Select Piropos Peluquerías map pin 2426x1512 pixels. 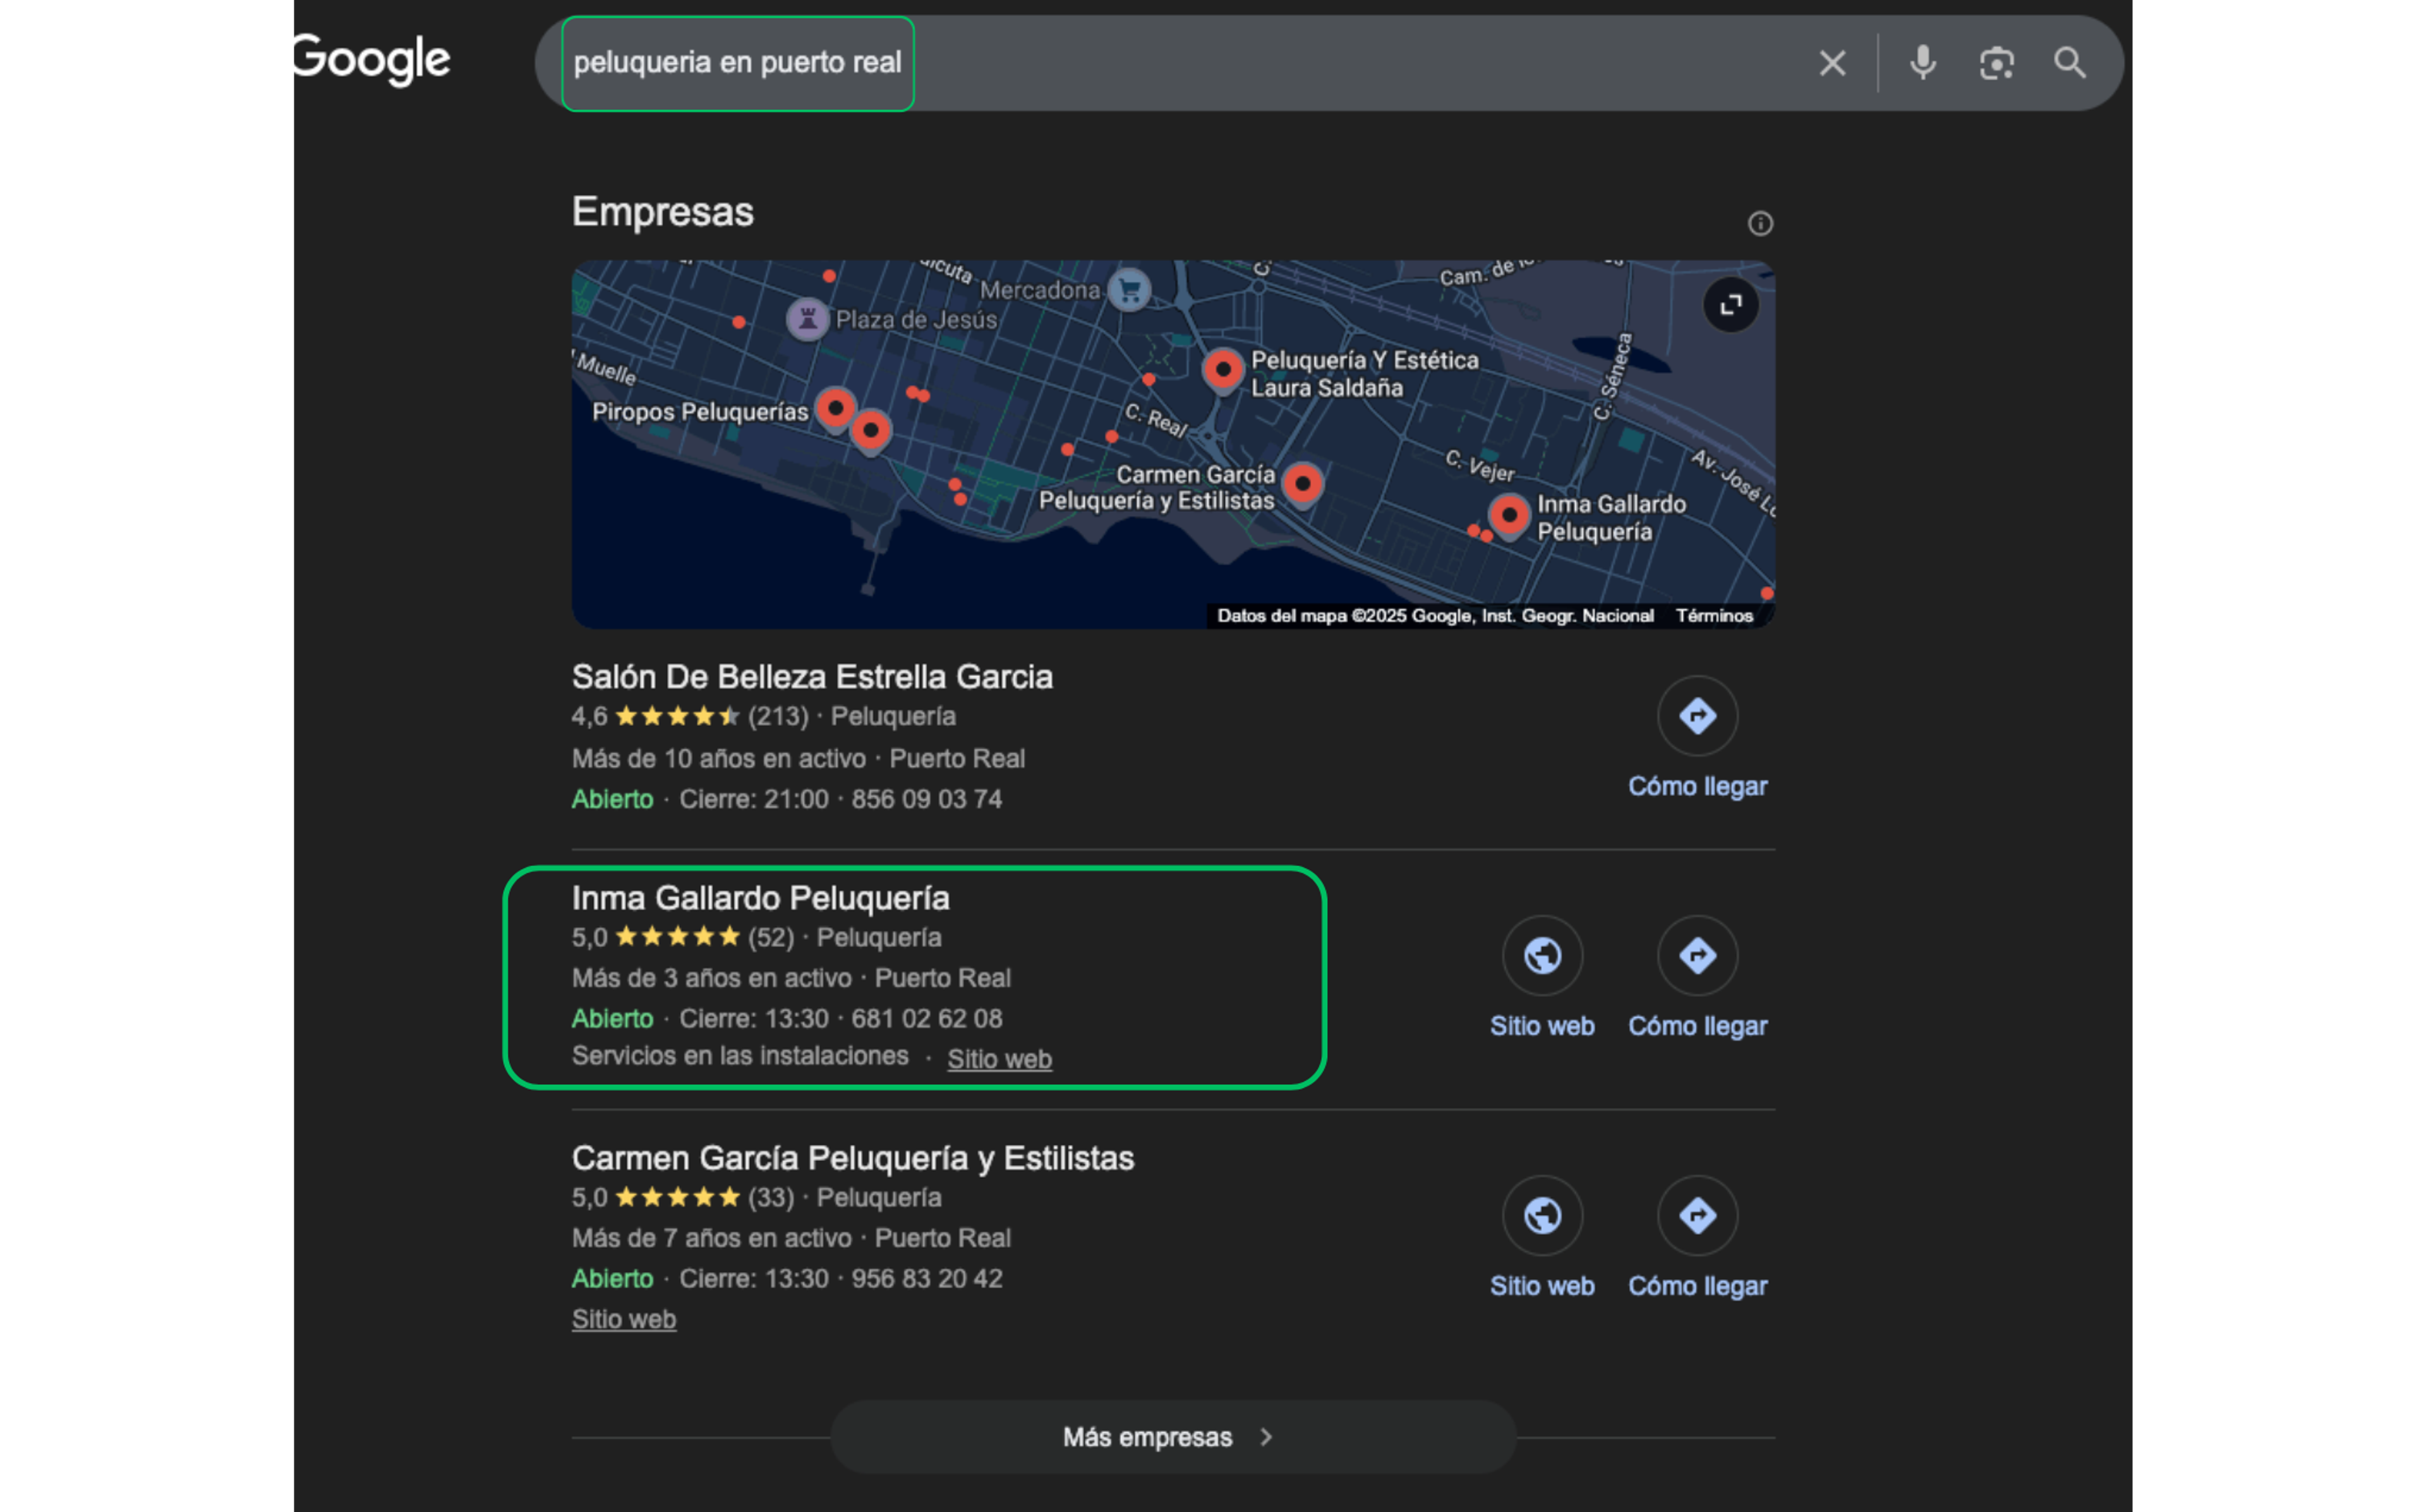click(835, 409)
